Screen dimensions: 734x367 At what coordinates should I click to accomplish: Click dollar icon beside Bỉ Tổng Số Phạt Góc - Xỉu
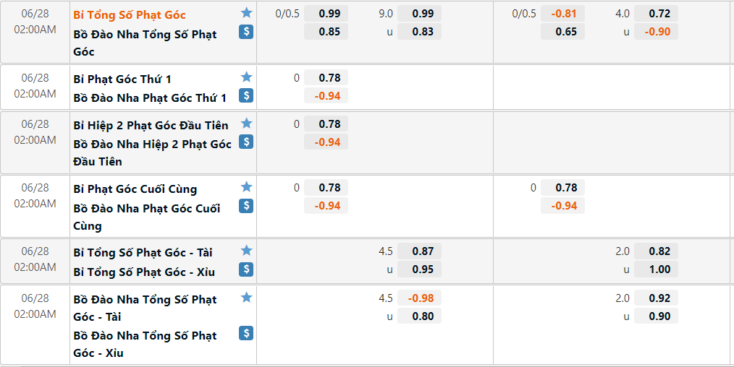click(x=246, y=269)
